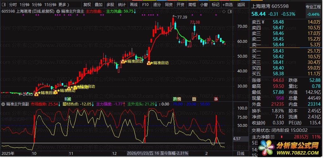Click the green 跌榜 marker icon
324x158 pixels.
tap(177, 99)
